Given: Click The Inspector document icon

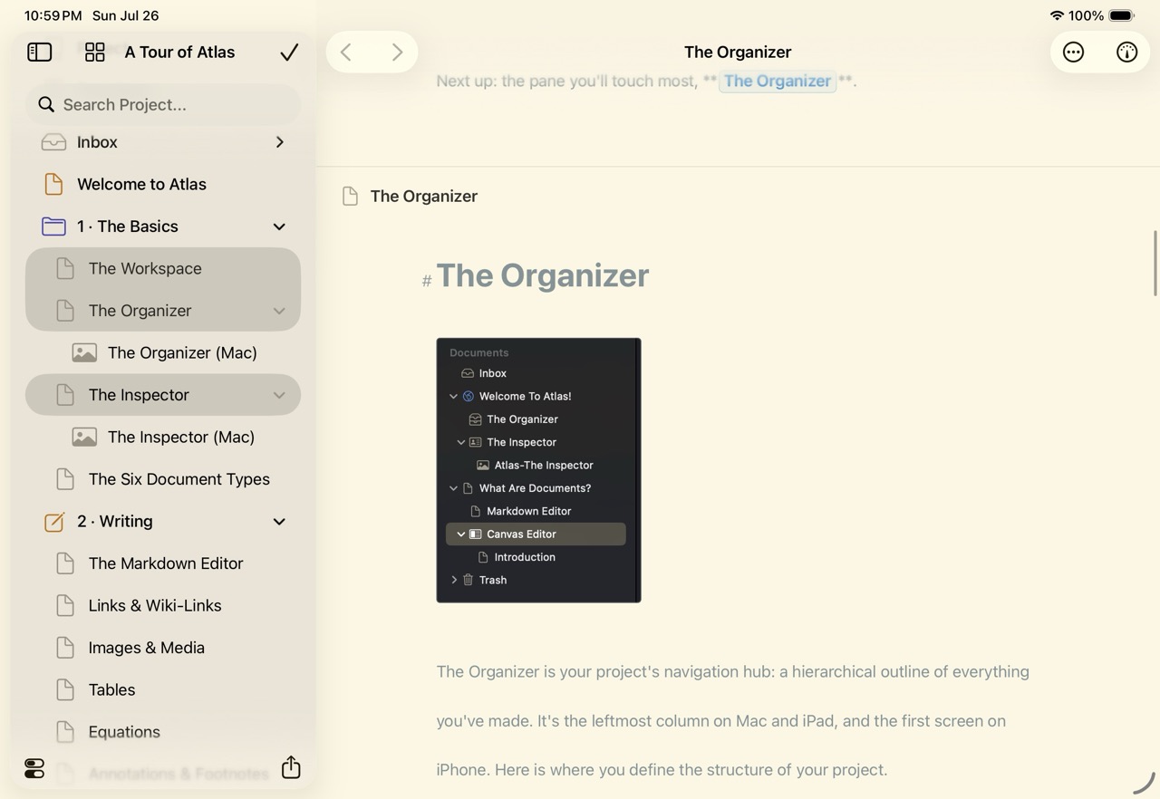Looking at the screenshot, I should (x=65, y=395).
